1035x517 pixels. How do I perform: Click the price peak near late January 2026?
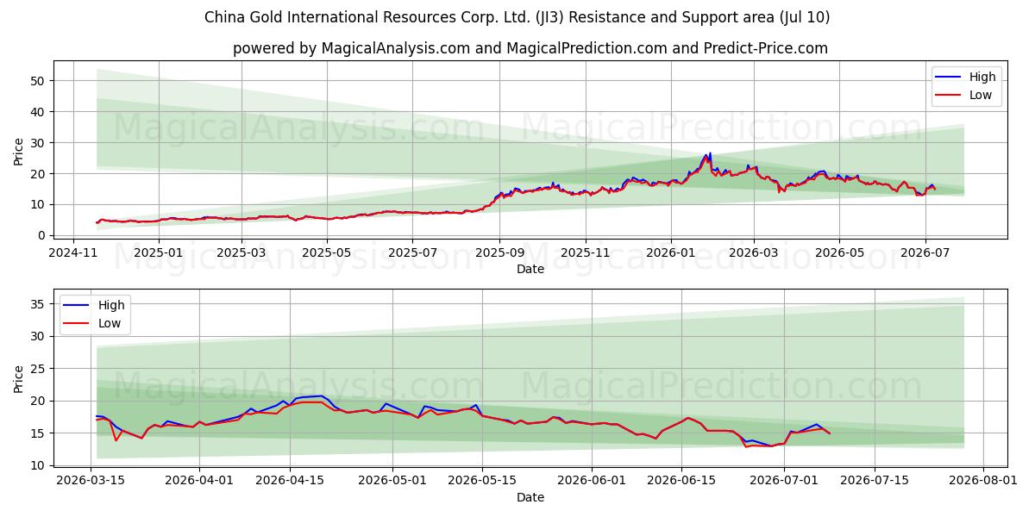pyautogui.click(x=710, y=154)
